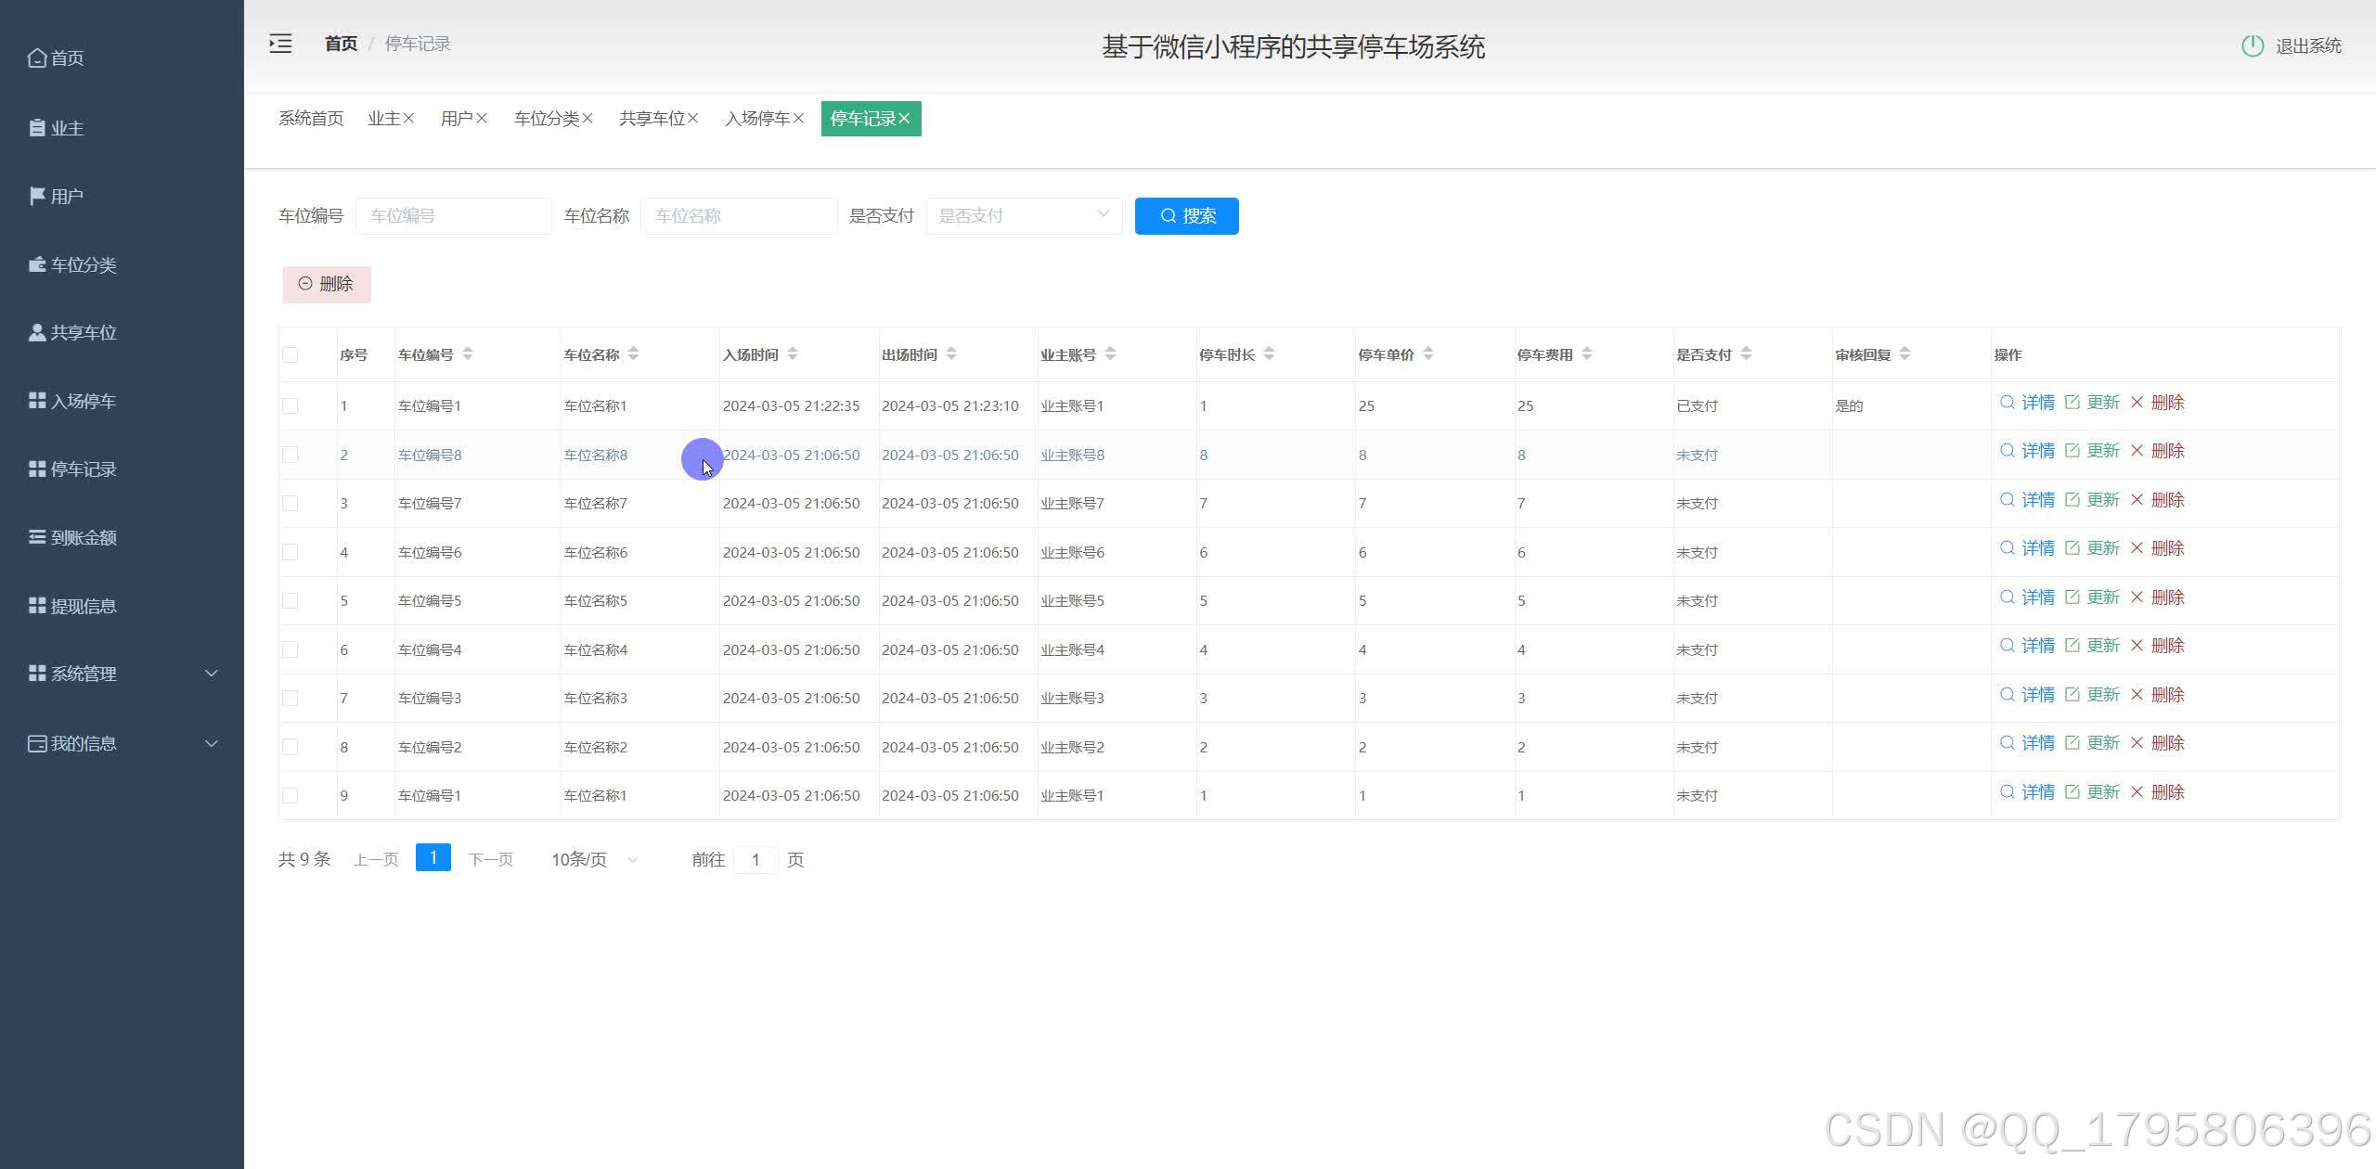Sort table by 停车费用 column
This screenshot has width=2376, height=1169.
pyautogui.click(x=1587, y=354)
